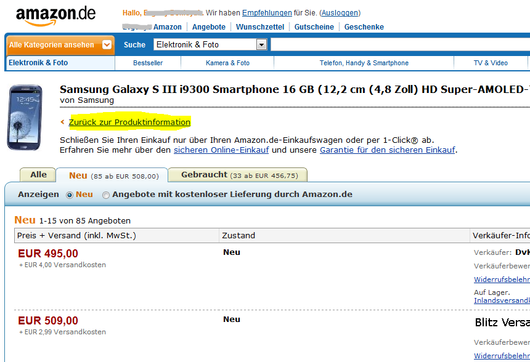This screenshot has width=530, height=362.
Task: Open the Geschenke menu item
Action: point(364,27)
